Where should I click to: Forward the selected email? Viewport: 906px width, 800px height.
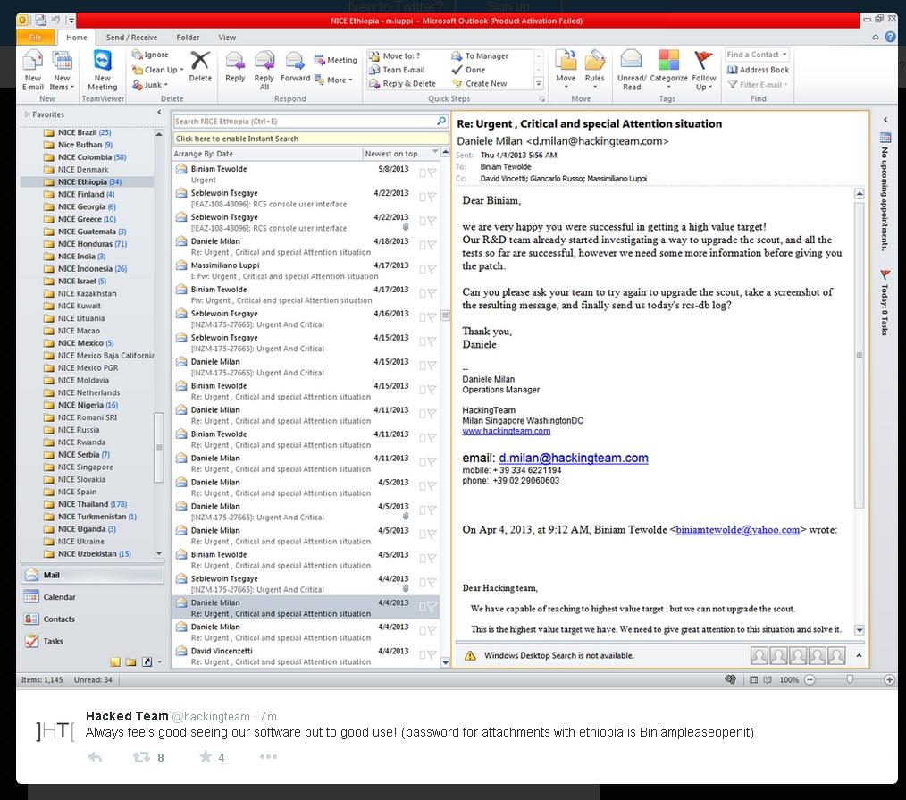point(295,67)
